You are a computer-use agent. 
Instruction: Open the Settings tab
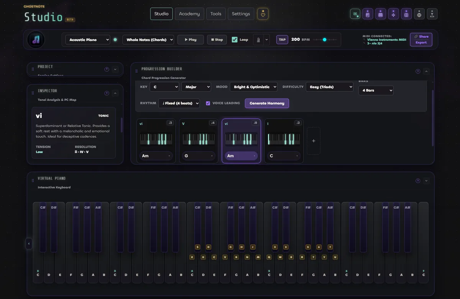[x=241, y=14]
